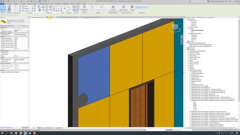Switch to the Архитектура ribbon tab

tap(9, 4)
